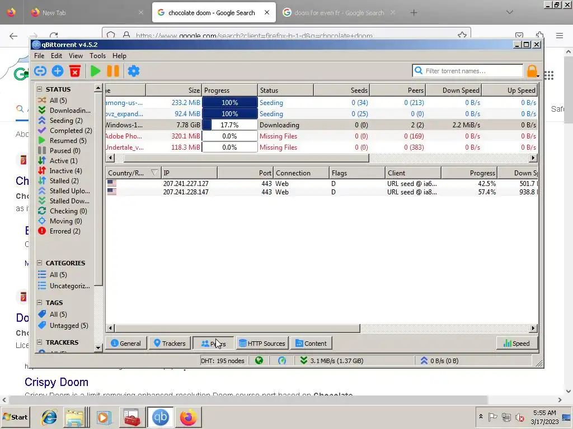The width and height of the screenshot is (573, 429).
Task: Collapse the TRACKERS section in sidebar
Action: [40, 342]
